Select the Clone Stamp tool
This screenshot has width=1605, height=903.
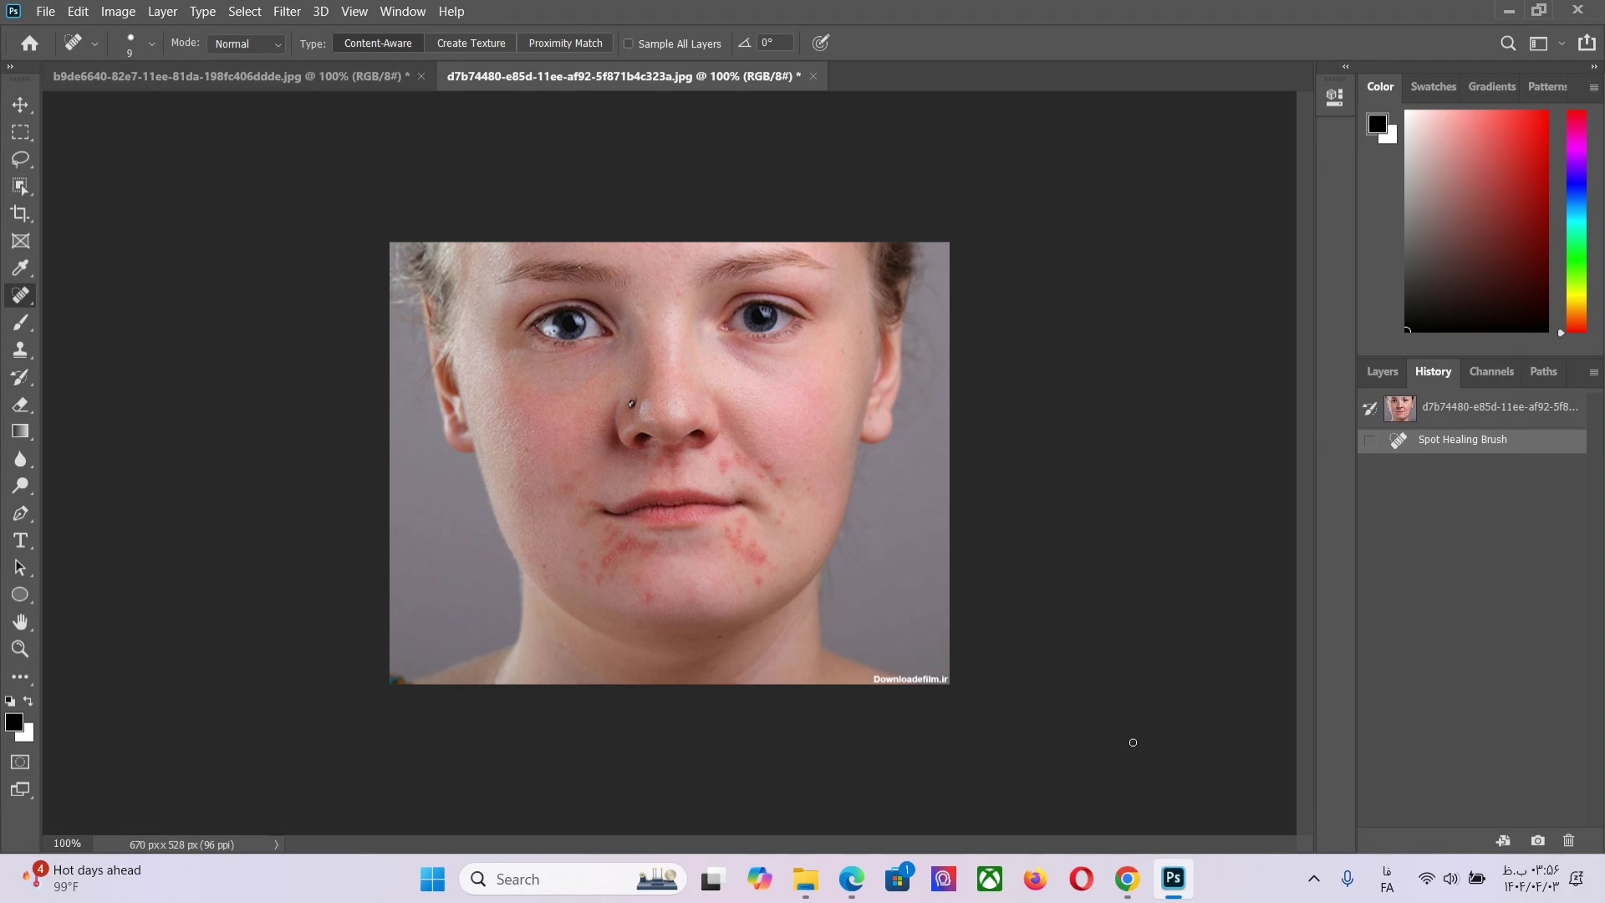(x=20, y=349)
